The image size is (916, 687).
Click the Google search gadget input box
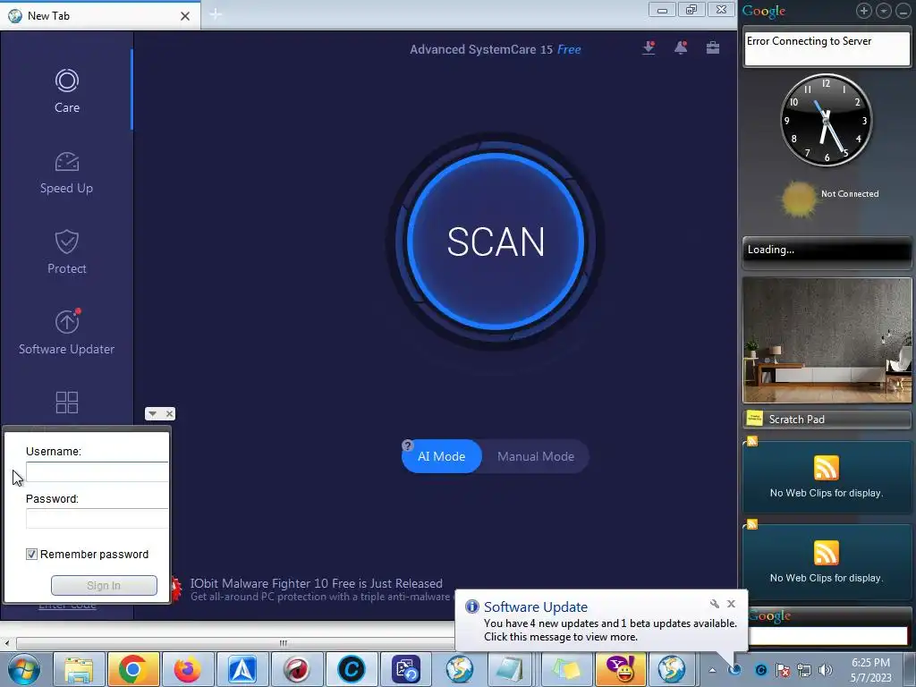coord(828,636)
